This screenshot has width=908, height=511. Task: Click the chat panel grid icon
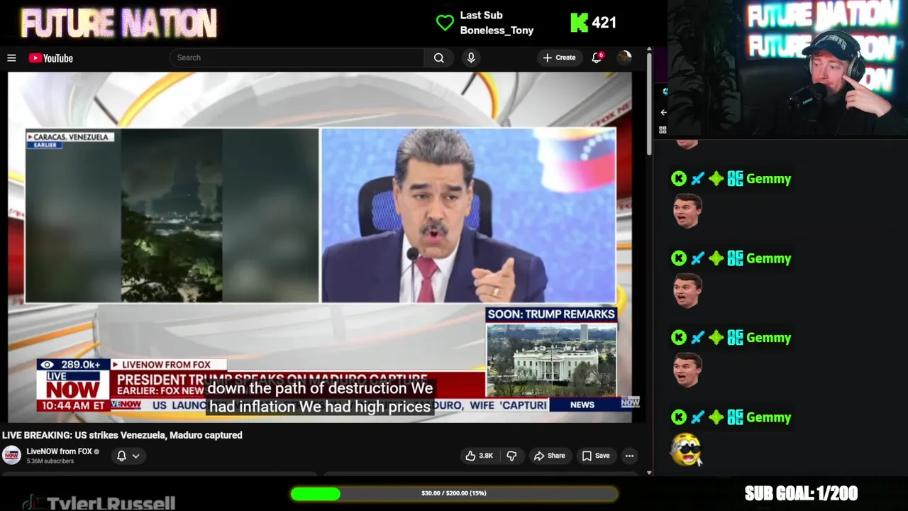[663, 130]
